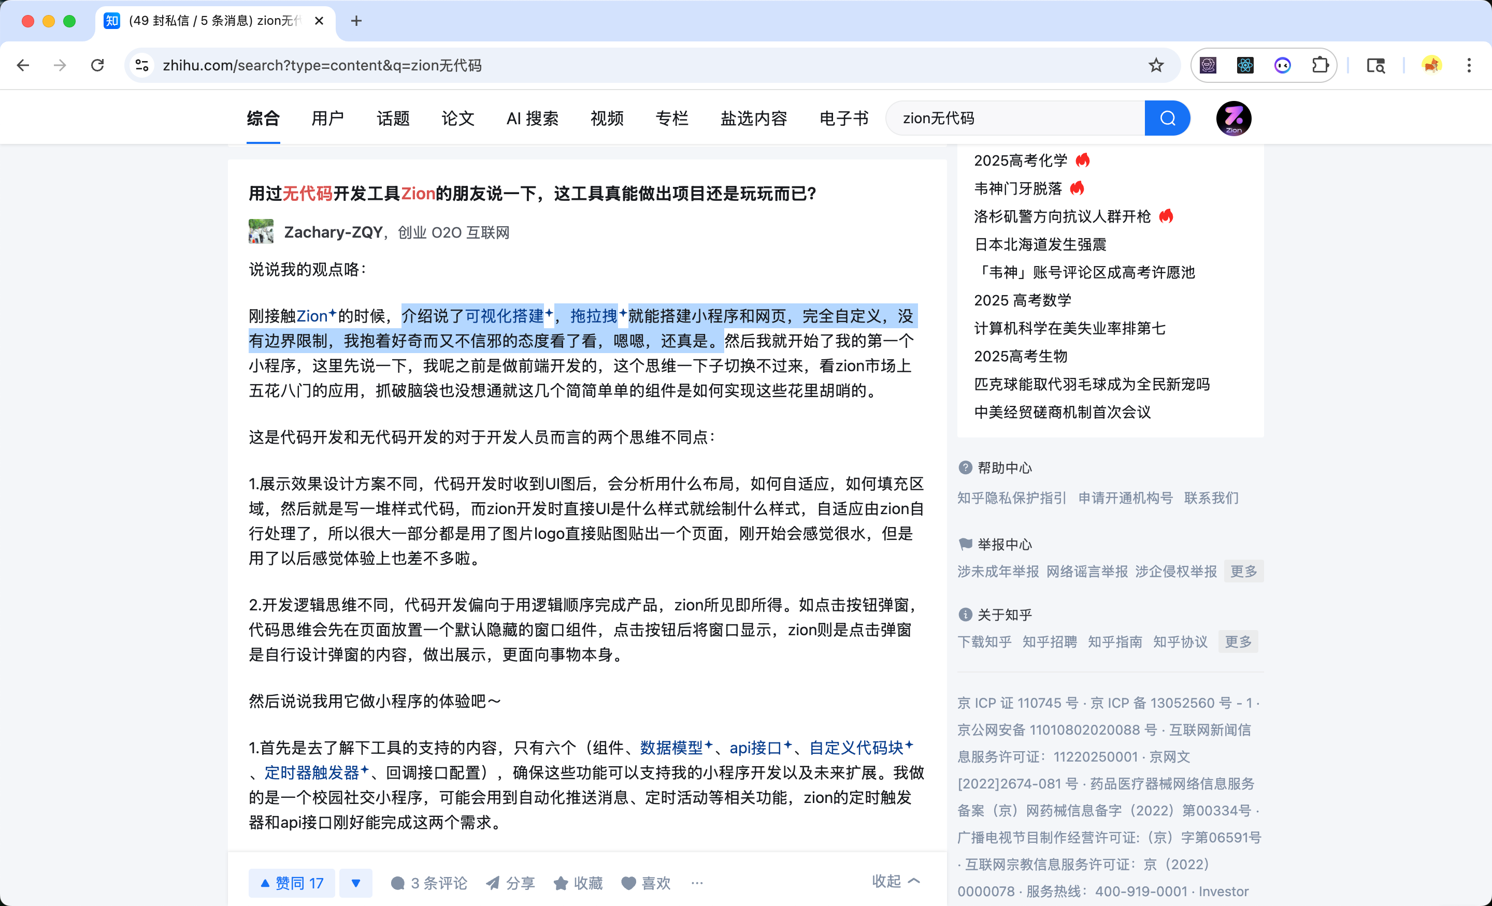Viewport: 1492px width, 906px height.
Task: Click the comment bubble icon
Action: click(398, 883)
